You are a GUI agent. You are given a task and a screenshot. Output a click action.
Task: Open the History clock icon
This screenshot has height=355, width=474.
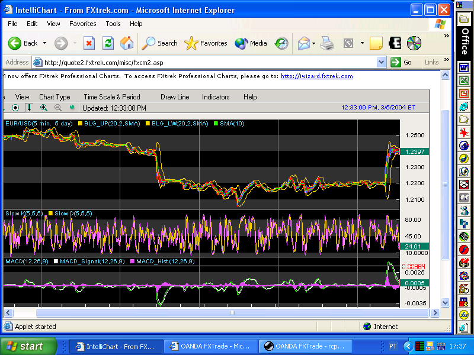[281, 43]
